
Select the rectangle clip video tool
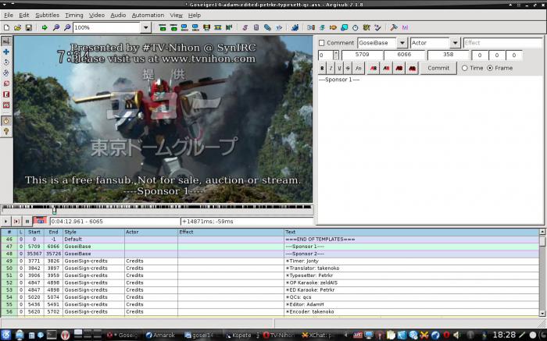pos(6,94)
